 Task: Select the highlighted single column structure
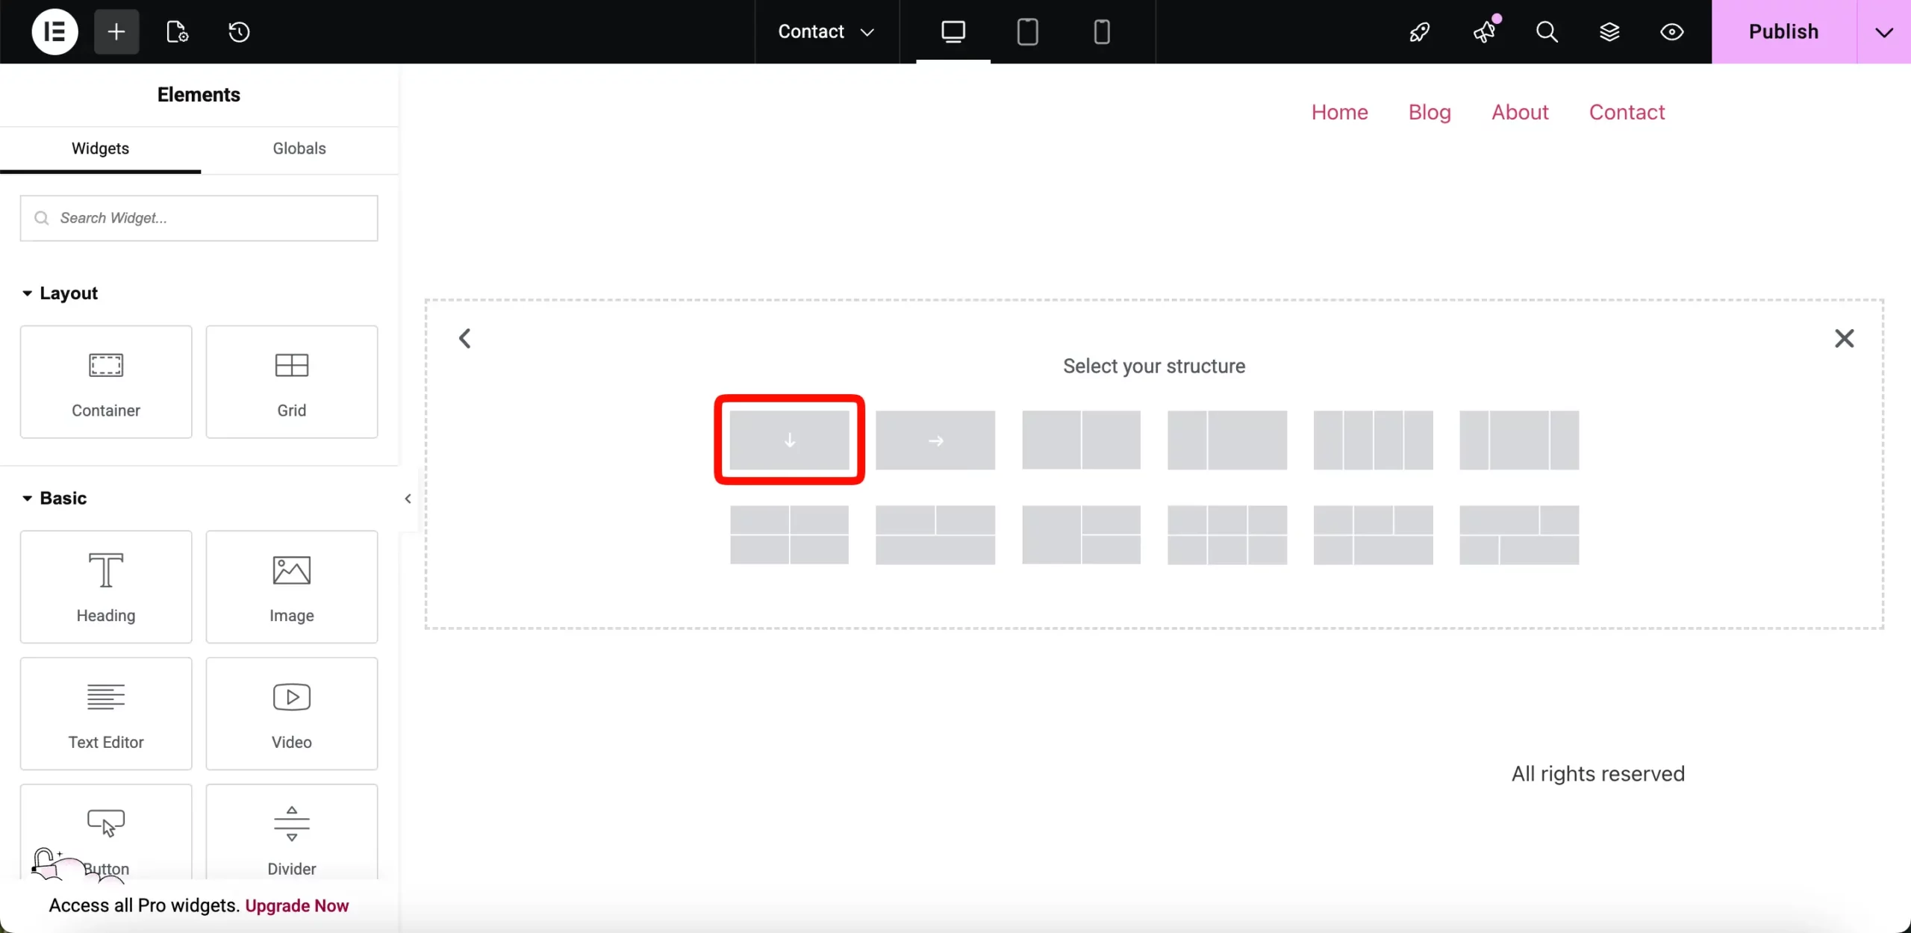click(790, 440)
